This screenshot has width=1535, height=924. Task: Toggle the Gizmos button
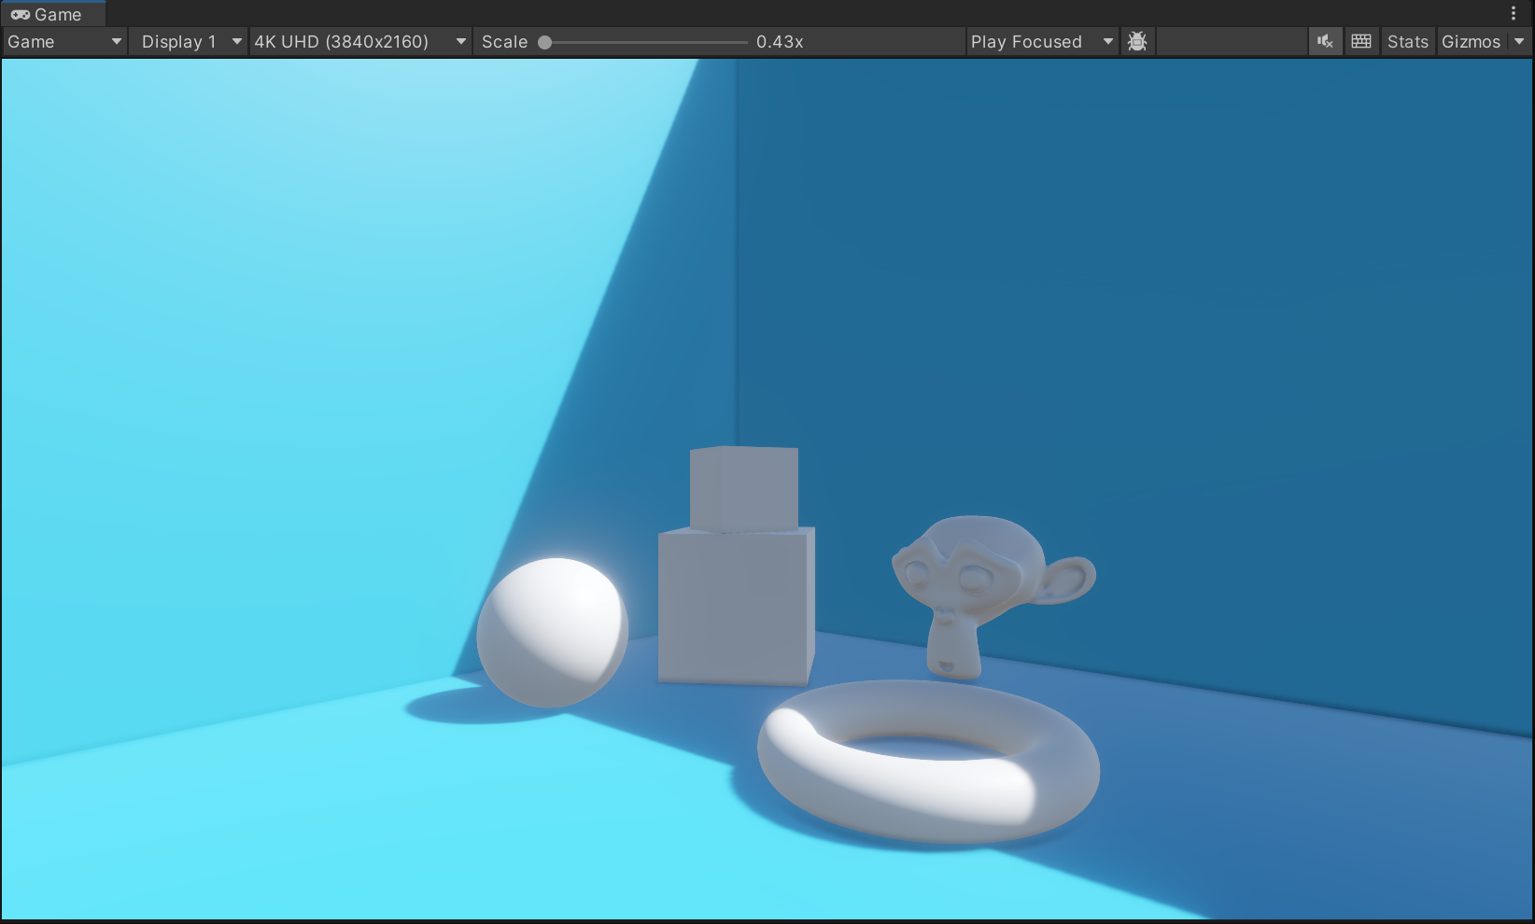(x=1471, y=42)
